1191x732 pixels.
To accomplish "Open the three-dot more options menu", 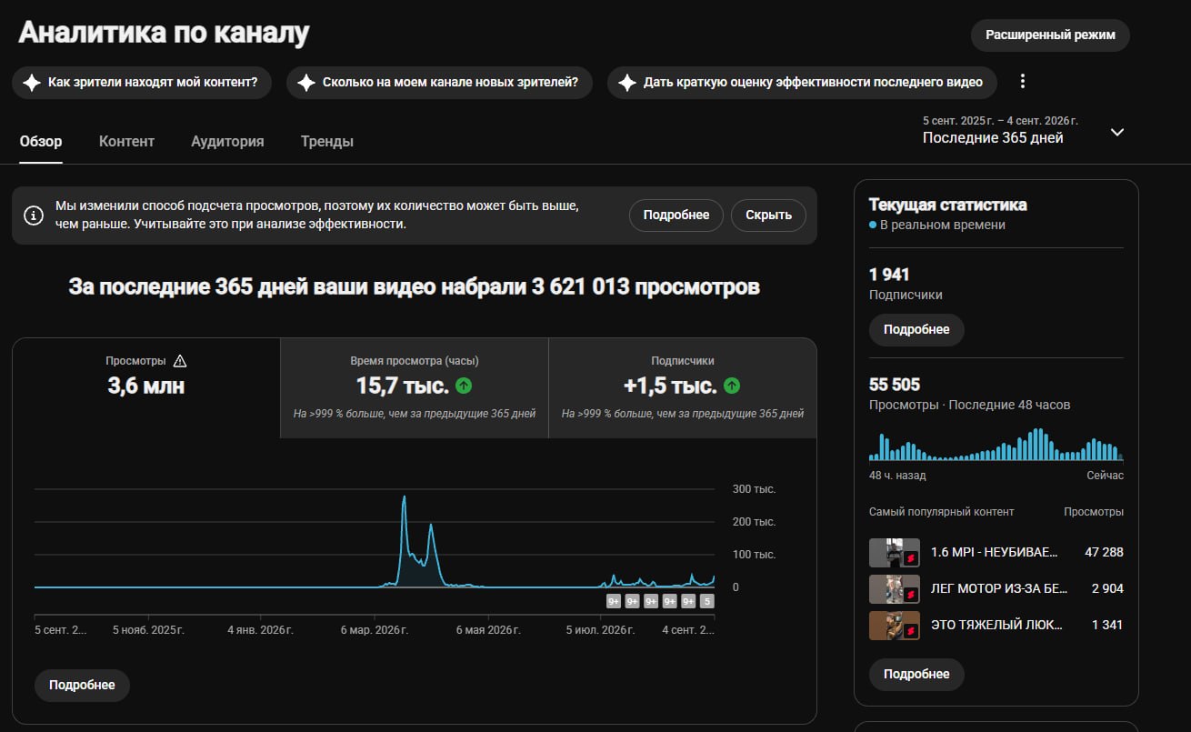I will 1023,82.
